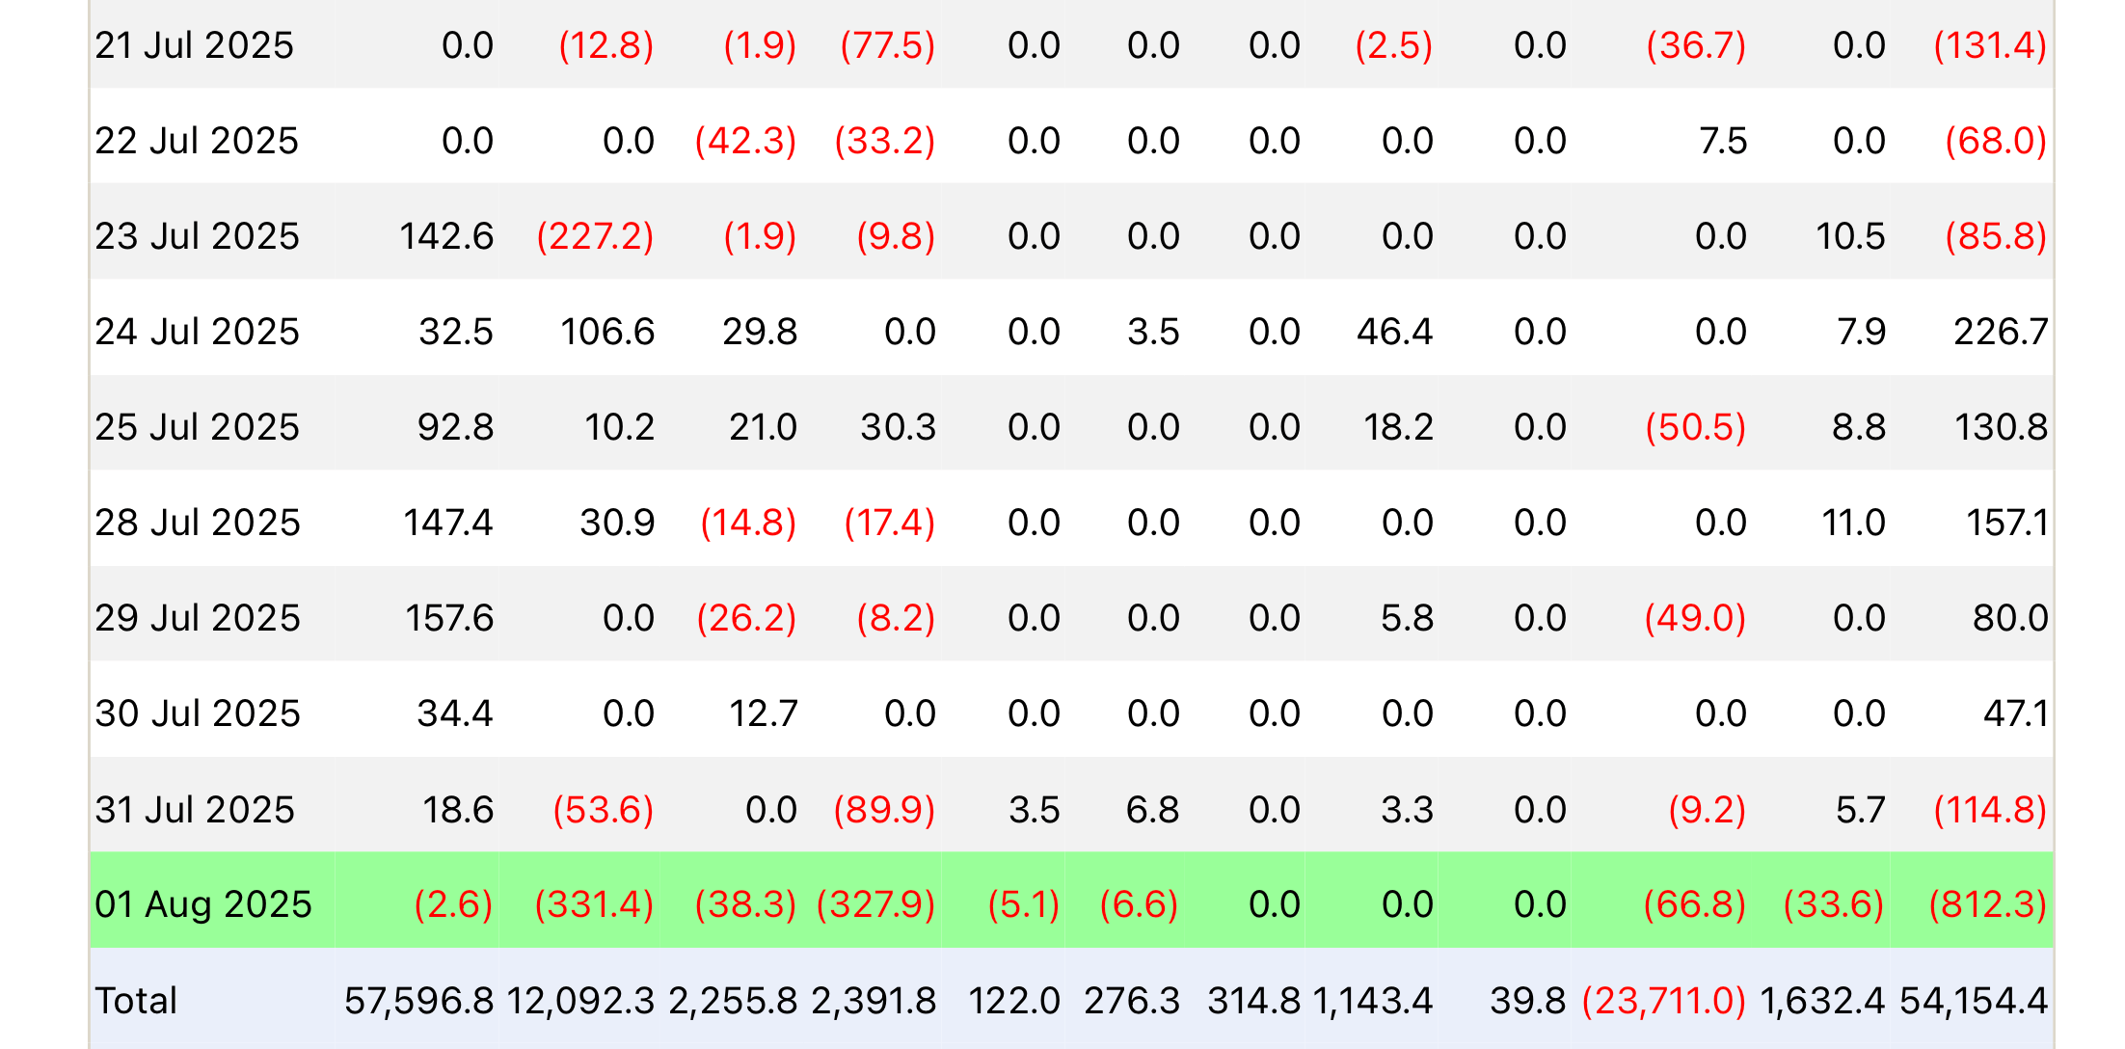Click (36.7) in the 21 Jul 2025 row

click(1696, 45)
